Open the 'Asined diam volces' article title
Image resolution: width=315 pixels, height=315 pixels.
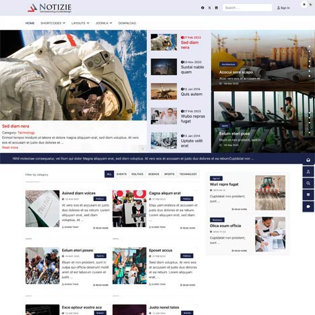click(78, 193)
